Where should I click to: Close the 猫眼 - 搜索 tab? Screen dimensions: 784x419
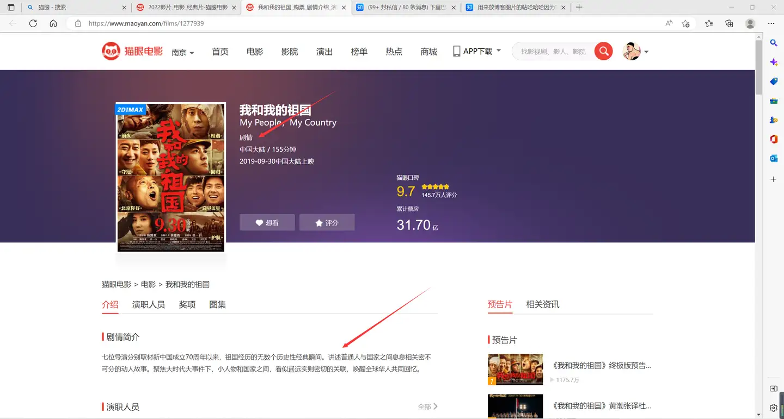(x=124, y=8)
